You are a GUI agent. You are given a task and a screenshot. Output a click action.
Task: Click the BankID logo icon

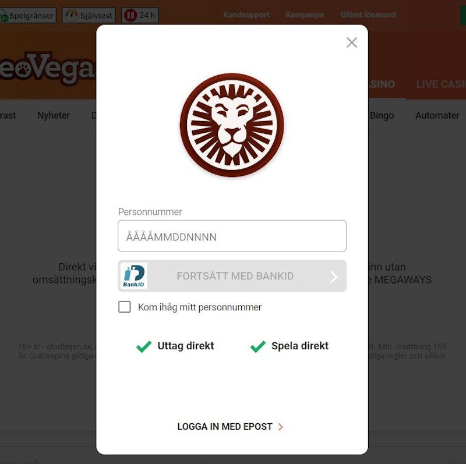134,276
